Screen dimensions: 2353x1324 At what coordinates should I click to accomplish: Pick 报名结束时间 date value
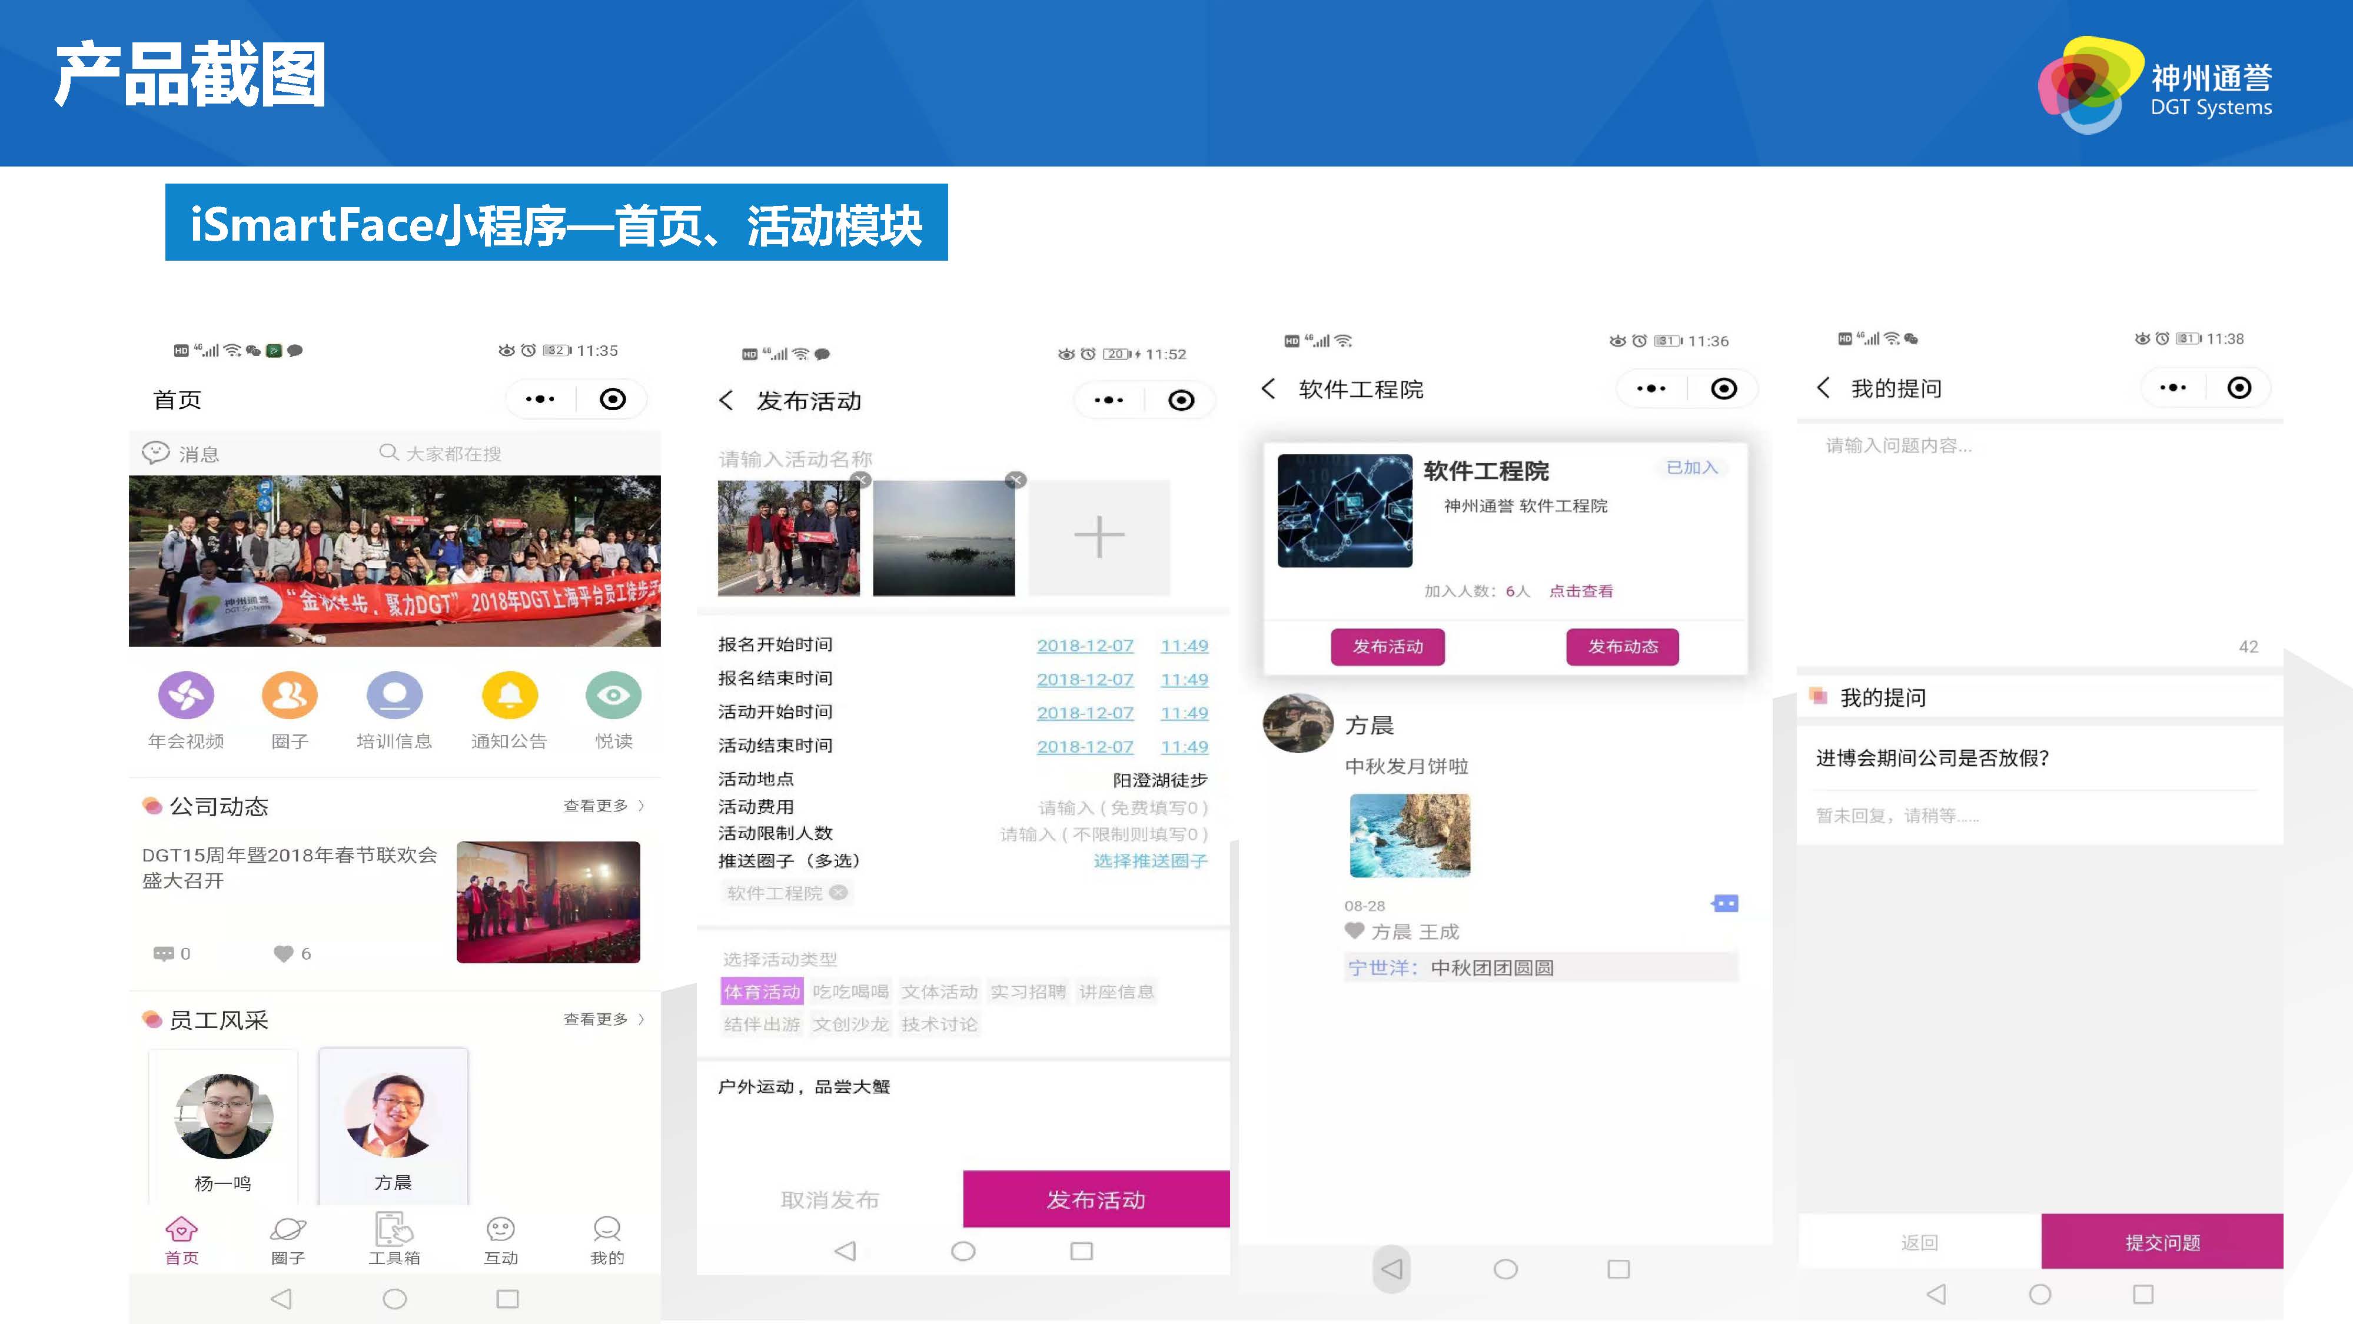(1085, 679)
